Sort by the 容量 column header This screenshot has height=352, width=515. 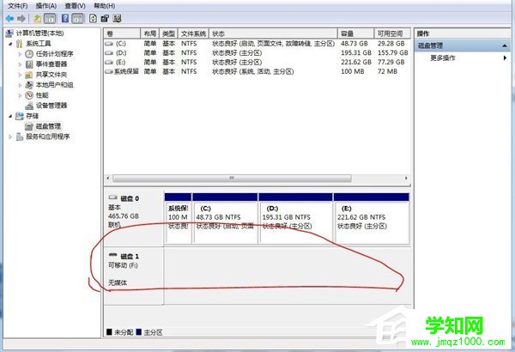(356, 33)
